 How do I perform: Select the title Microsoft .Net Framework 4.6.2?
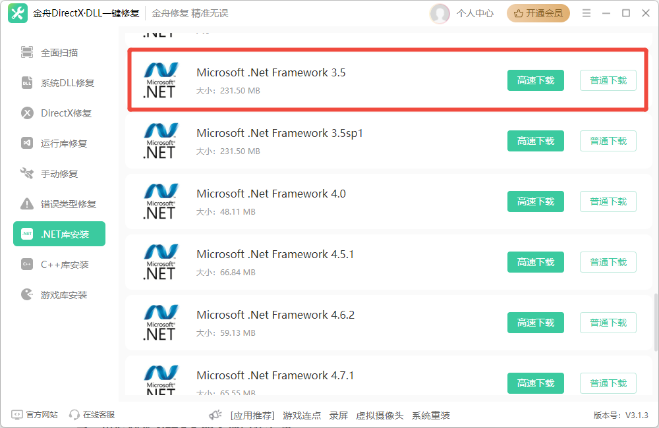pos(275,315)
